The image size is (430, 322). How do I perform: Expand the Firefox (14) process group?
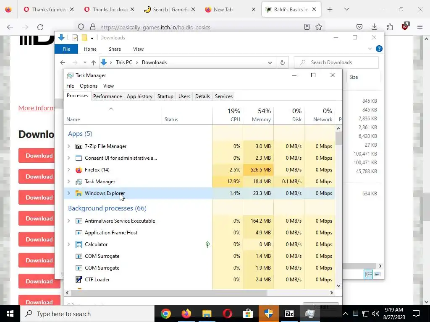pos(69,170)
